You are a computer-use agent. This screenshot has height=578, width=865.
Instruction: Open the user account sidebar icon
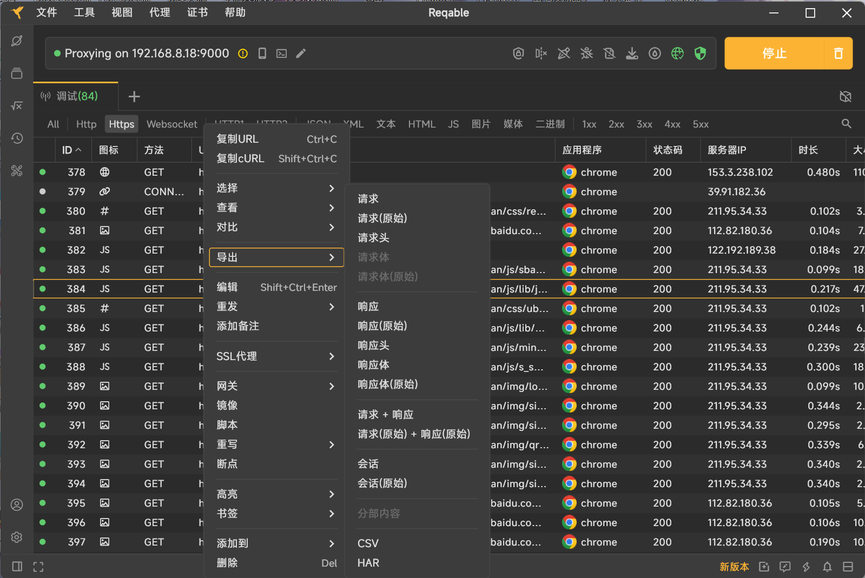[x=17, y=505]
